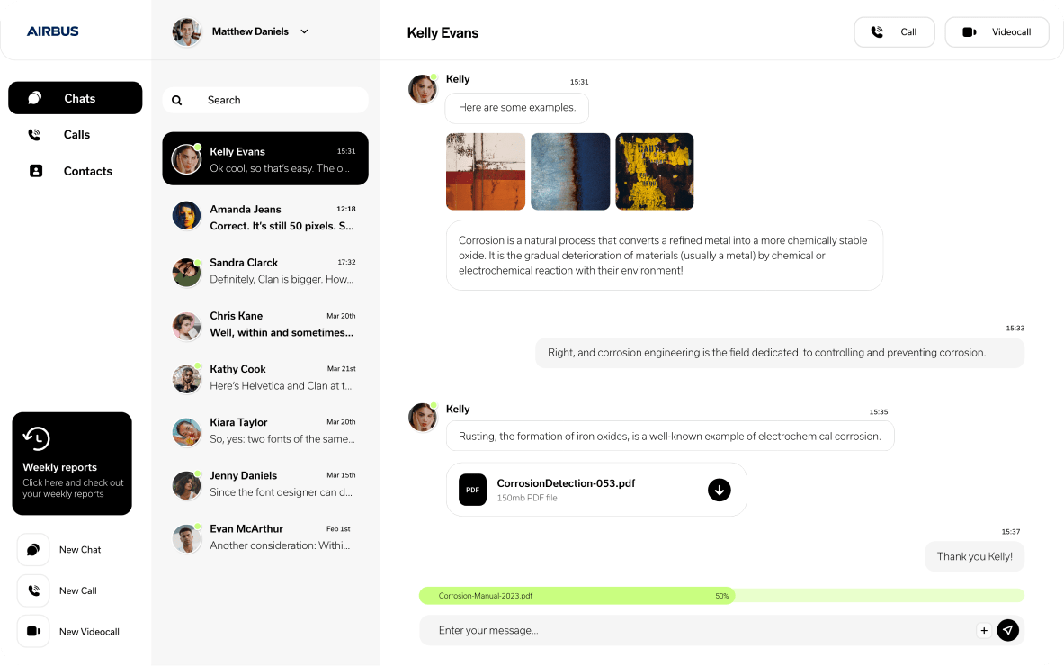Click the Calls phone icon in sidebar
This screenshot has height=666, width=1064.
point(34,134)
